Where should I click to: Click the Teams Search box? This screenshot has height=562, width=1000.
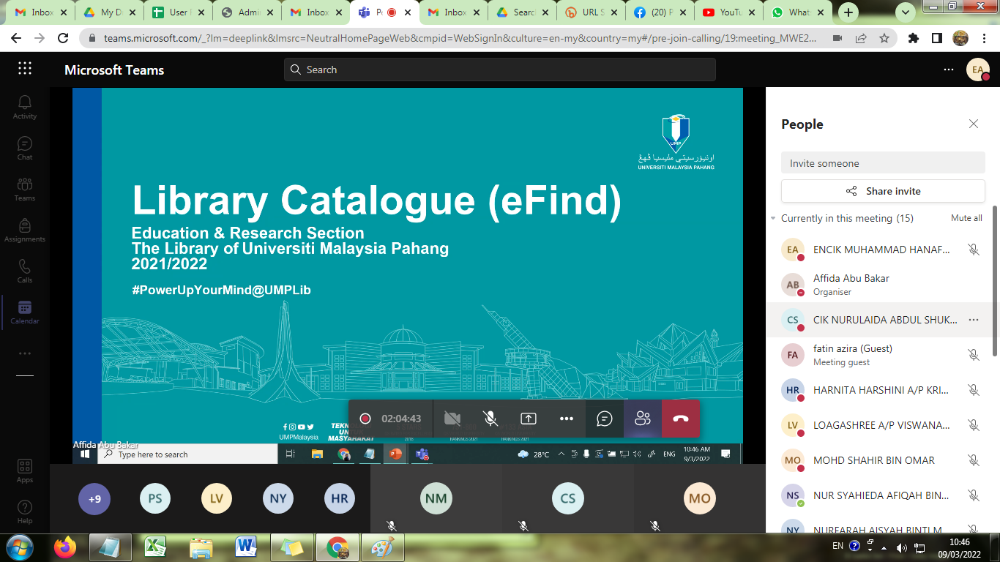pos(500,70)
